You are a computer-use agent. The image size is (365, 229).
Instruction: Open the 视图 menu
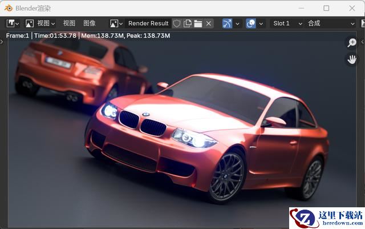click(x=69, y=23)
